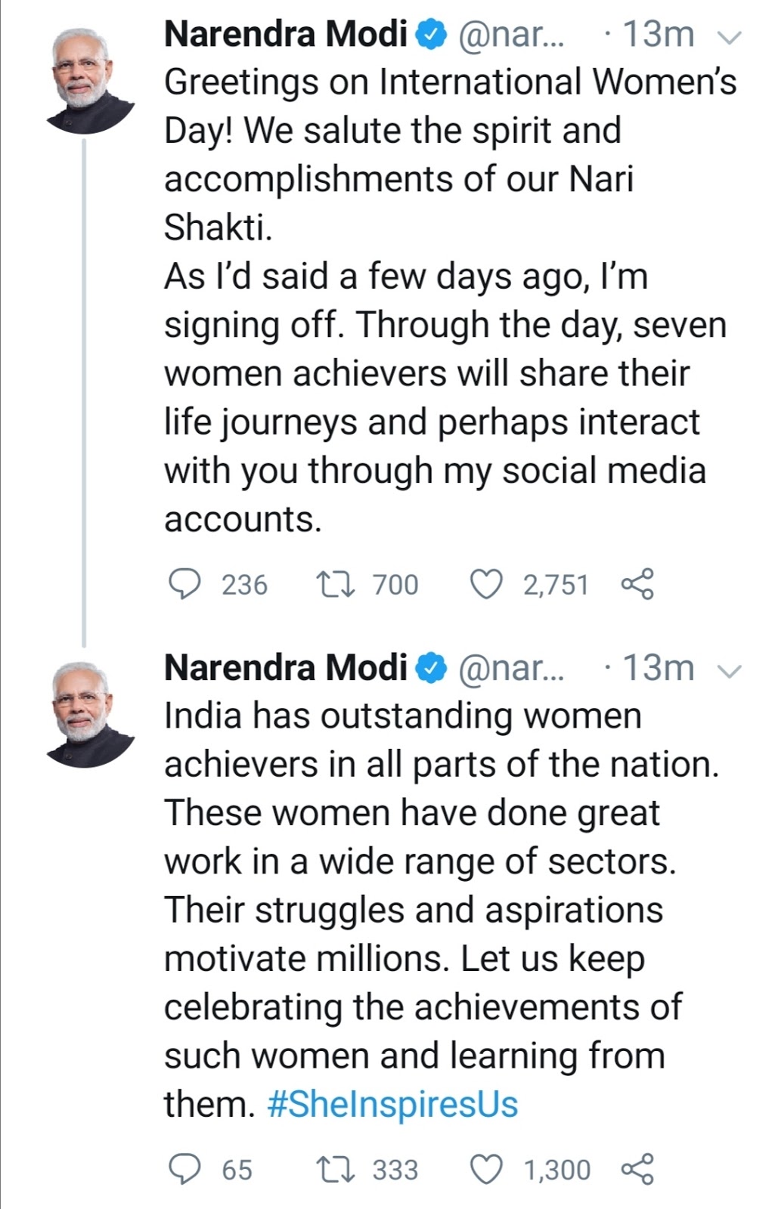Expand the second tweet's chevron options
Screen dimensions: 772x1209
tap(730, 669)
